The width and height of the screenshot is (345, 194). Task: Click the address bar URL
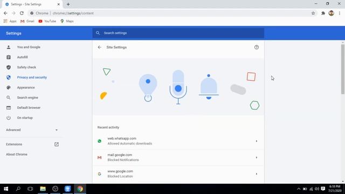[x=73, y=13]
